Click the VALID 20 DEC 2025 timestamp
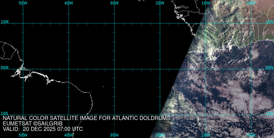The image size is (274, 138). pyautogui.click(x=43, y=129)
